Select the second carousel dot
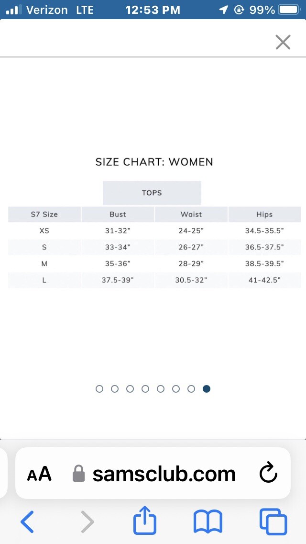This screenshot has height=544, width=306. coord(115,389)
